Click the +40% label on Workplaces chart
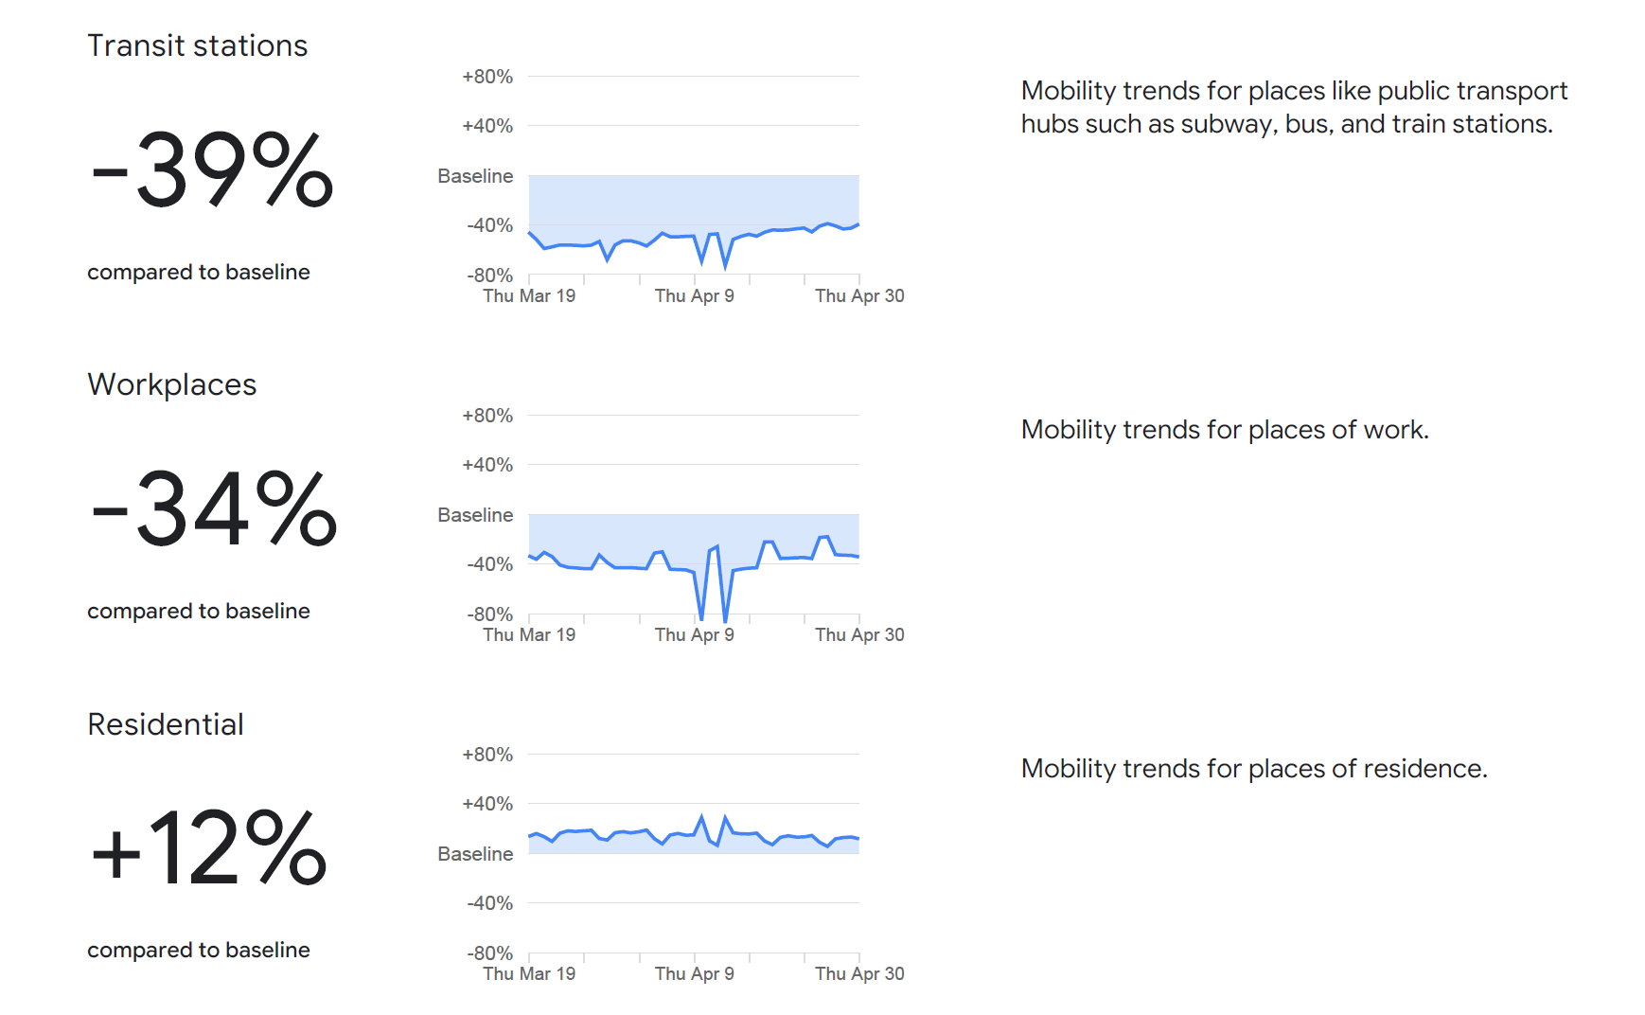This screenshot has height=1015, width=1645. click(x=487, y=465)
